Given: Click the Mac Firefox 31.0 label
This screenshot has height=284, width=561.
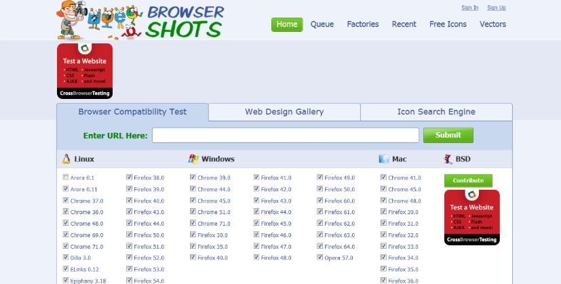Looking at the screenshot, I should click(403, 224).
